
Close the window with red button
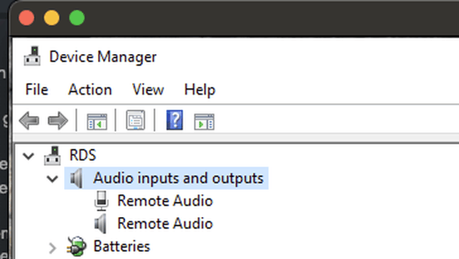[x=26, y=18]
